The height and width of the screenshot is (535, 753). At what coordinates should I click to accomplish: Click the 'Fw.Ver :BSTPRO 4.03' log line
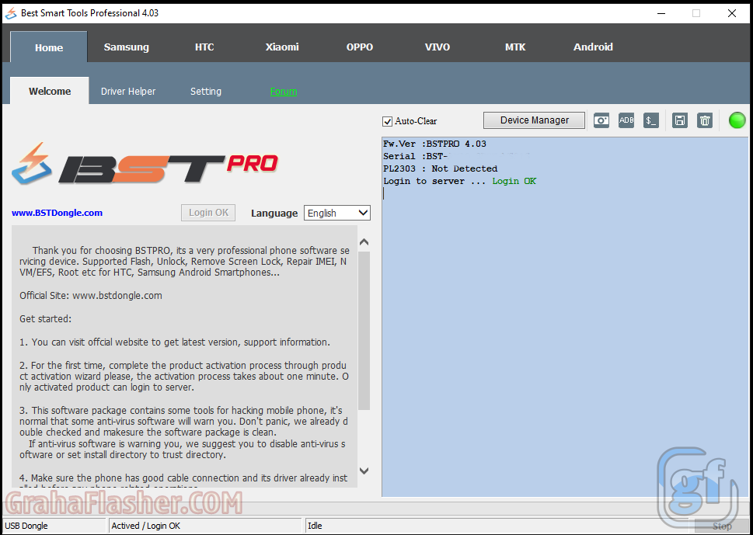[434, 144]
